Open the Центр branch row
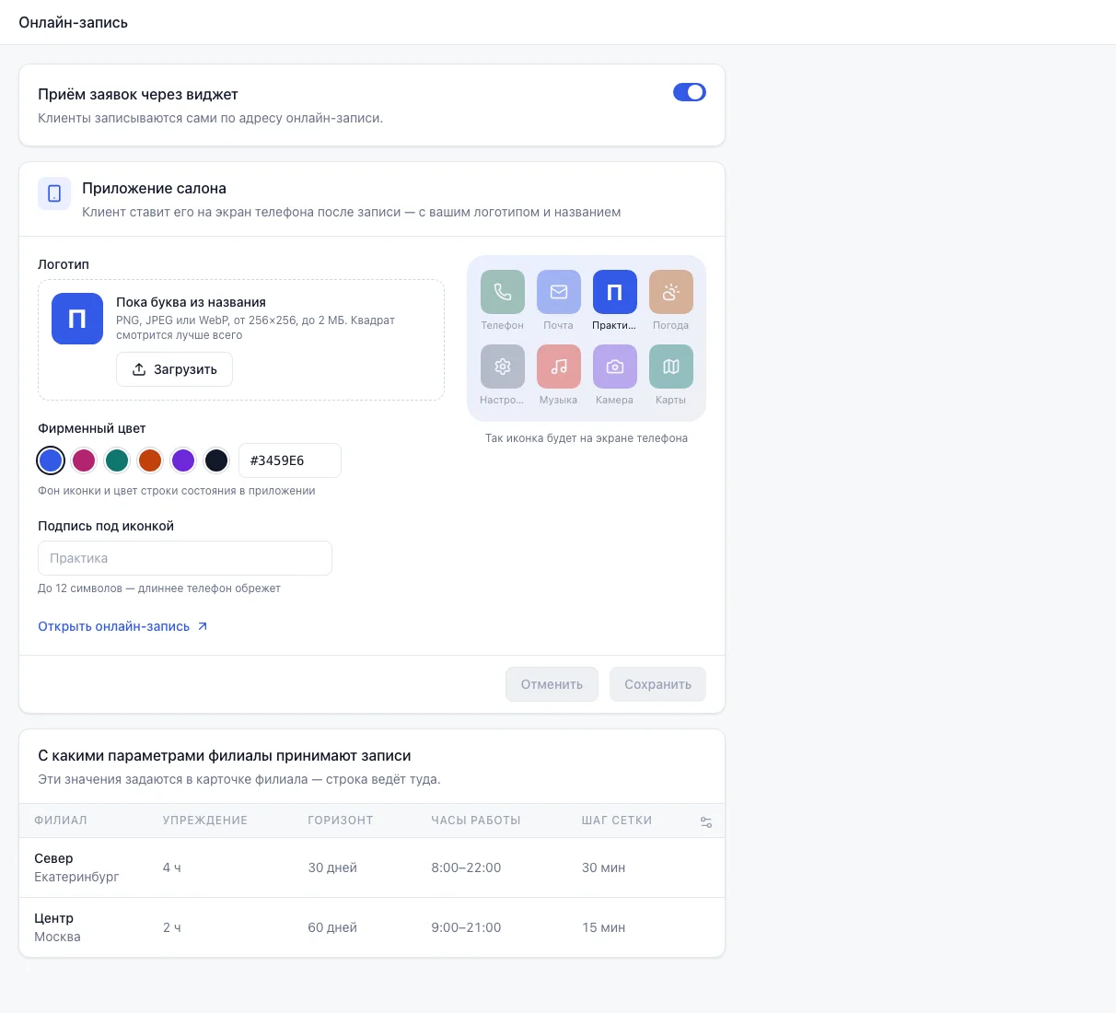Screen dimensions: 1116x1013 coord(372,927)
